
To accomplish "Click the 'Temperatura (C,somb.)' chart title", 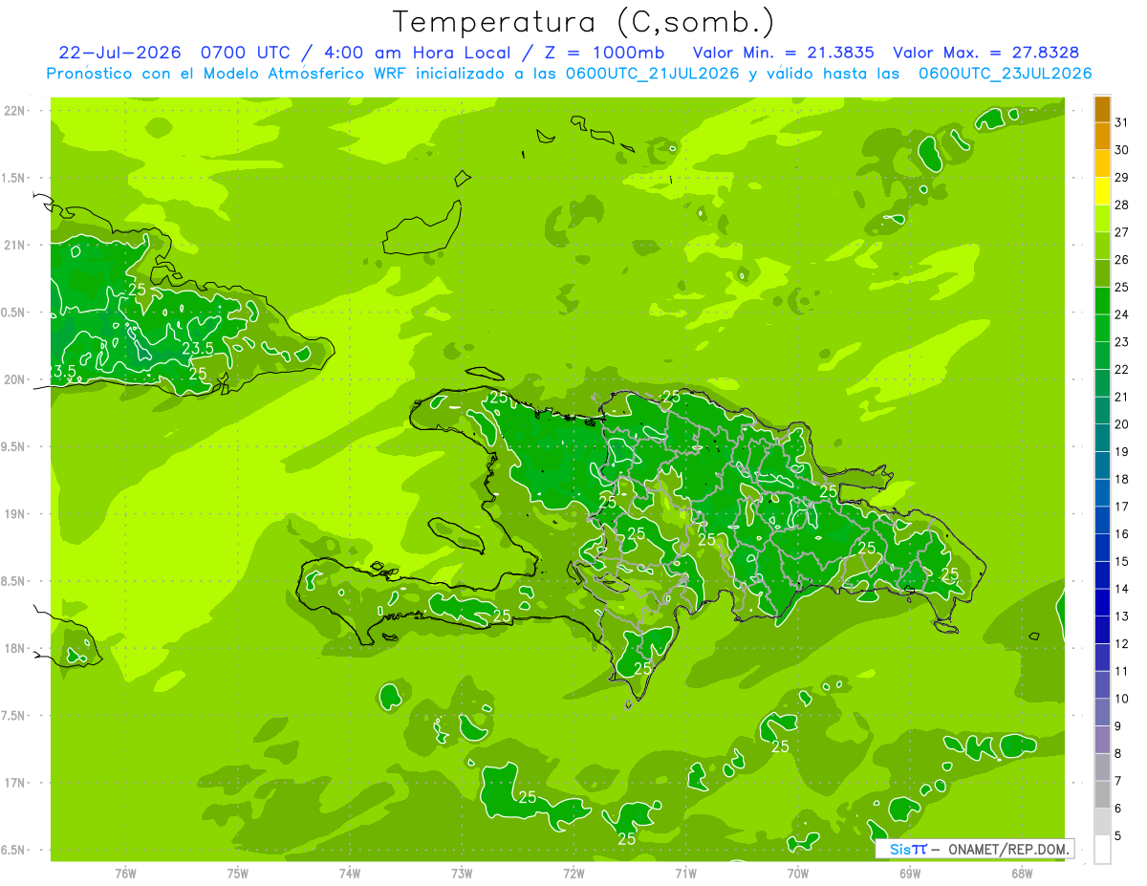I will pyautogui.click(x=583, y=22).
